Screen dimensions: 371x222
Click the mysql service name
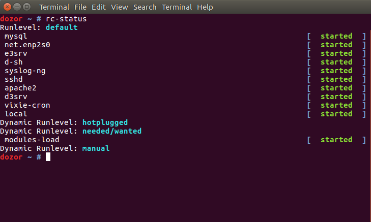(16, 37)
